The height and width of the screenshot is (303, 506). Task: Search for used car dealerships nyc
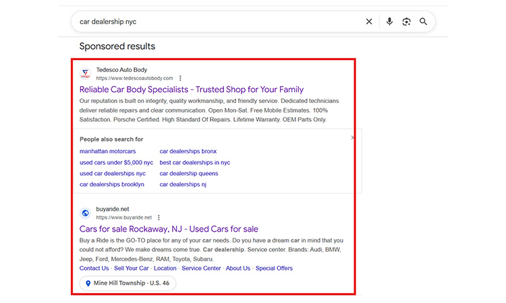pos(113,174)
